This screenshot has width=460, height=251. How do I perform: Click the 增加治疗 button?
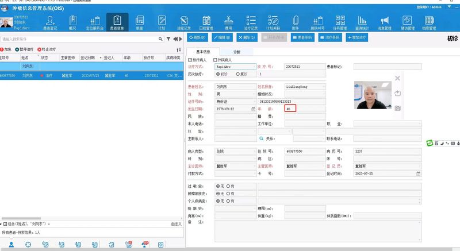click(356, 37)
